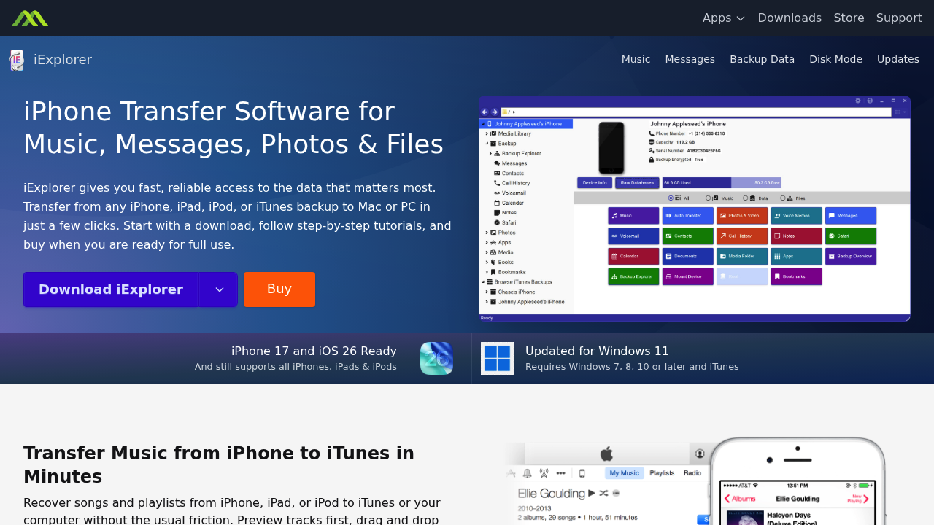
Task: Open the Updates section link
Action: [x=898, y=59]
